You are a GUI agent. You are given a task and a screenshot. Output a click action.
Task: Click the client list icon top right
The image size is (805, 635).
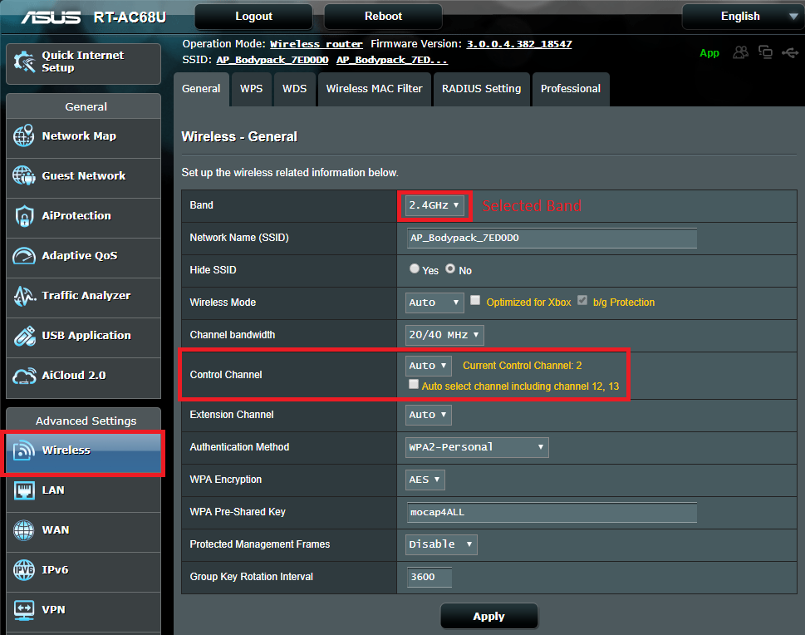click(x=740, y=52)
